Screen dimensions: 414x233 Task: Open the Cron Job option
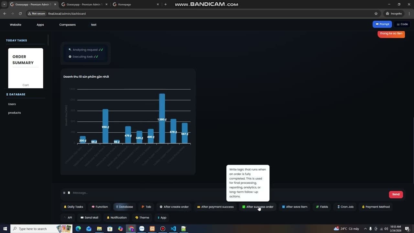(345, 207)
